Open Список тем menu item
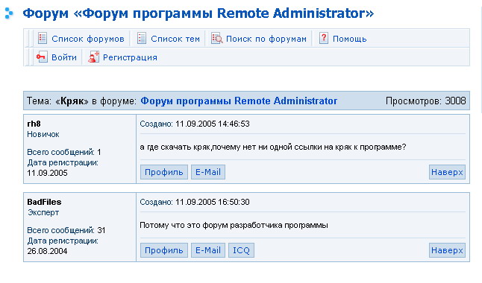482x283 pixels. [175, 39]
